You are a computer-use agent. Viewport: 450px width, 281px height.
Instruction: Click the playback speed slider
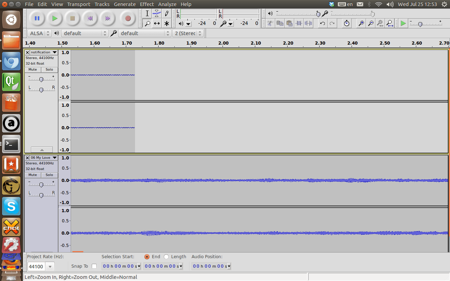click(x=425, y=24)
